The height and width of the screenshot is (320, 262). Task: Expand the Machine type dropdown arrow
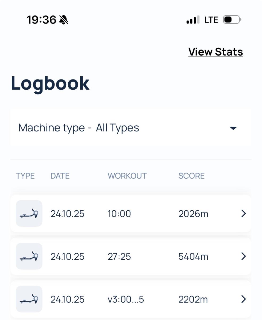click(x=233, y=128)
